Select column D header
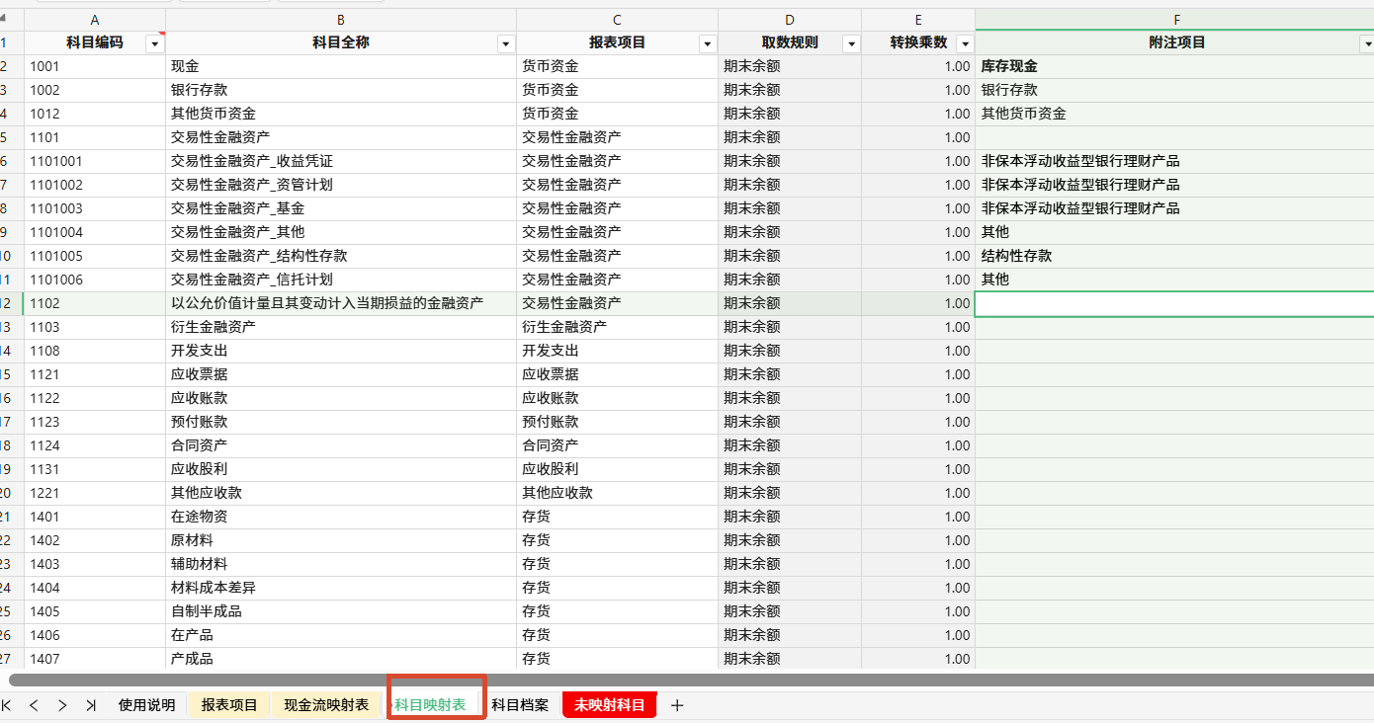Viewport: 1374px width, 723px height. pyautogui.click(x=790, y=20)
